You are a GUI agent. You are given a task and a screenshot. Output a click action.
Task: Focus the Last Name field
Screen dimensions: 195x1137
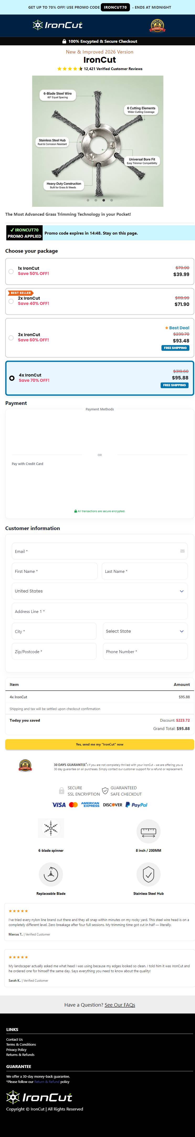(x=144, y=571)
